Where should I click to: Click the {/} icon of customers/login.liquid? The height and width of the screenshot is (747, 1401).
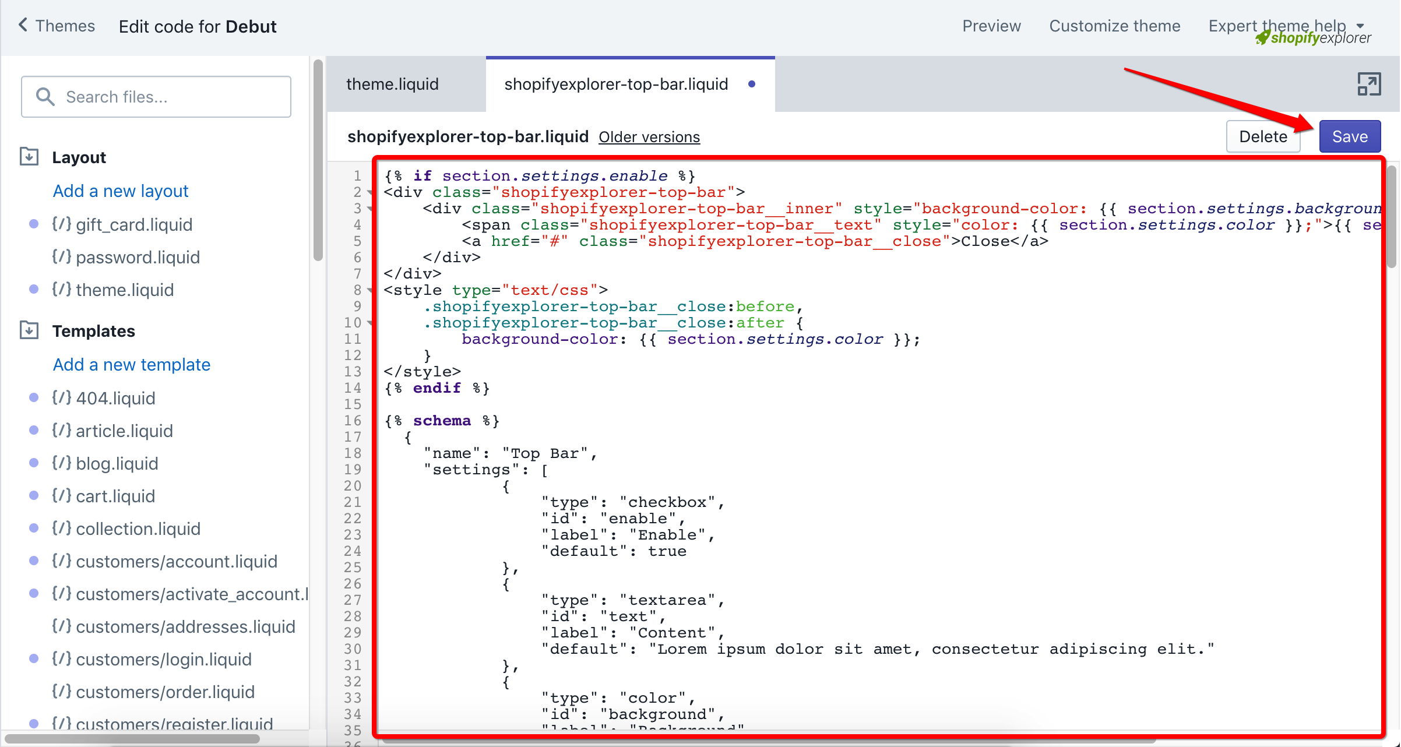tap(61, 658)
